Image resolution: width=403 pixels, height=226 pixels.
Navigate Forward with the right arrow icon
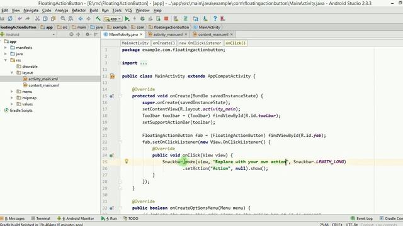[88, 19]
